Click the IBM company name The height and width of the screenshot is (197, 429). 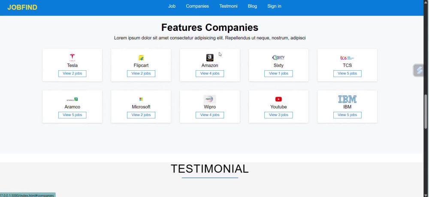[x=347, y=107]
